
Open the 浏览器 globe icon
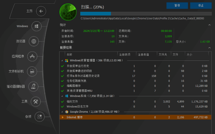tap(33, 41)
